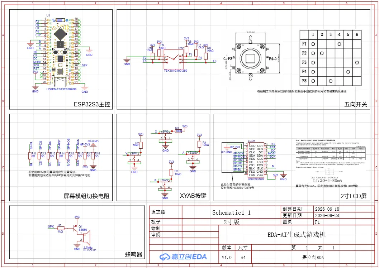Click the F1 row in the switch table
This screenshot has width=379, height=268.
[331, 44]
